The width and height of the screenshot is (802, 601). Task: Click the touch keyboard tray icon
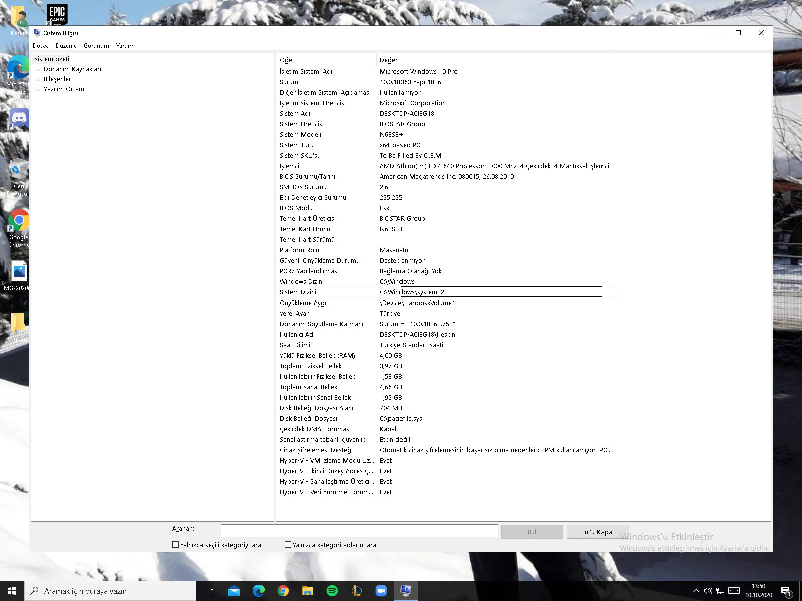click(734, 591)
